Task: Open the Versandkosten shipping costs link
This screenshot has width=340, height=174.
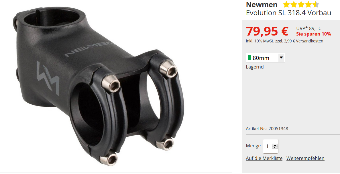Action: pos(309,41)
